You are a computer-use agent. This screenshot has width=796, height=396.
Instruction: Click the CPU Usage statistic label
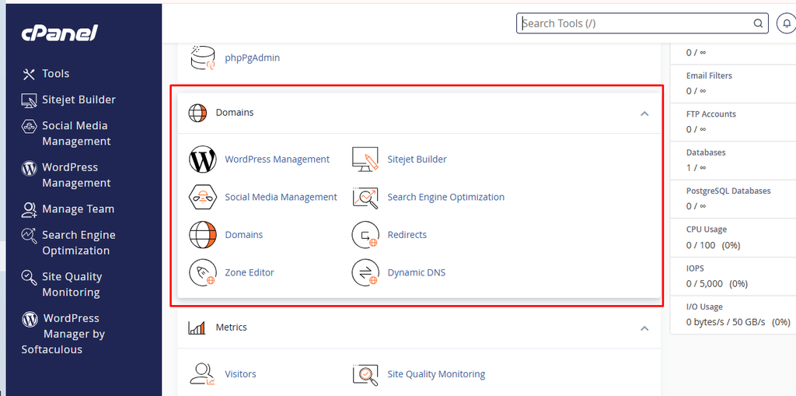(706, 230)
